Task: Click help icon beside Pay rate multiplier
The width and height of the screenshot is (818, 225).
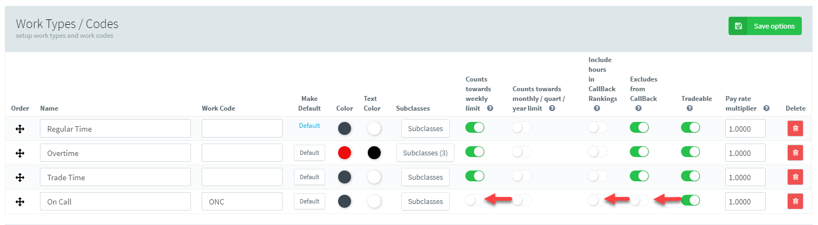Action: [766, 108]
